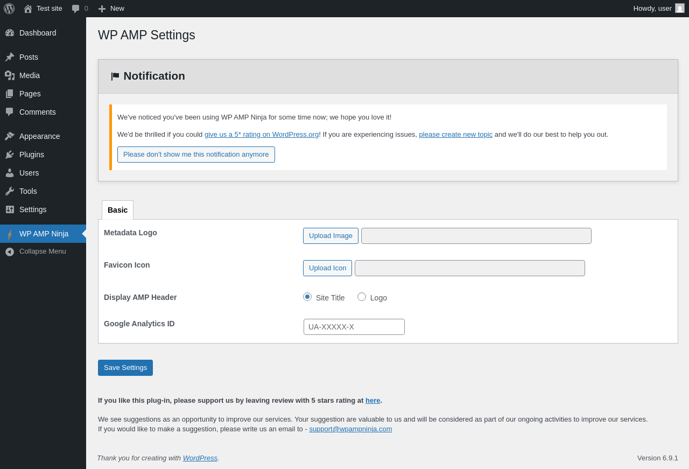
Task: Open the Plugins plug icon
Action: [x=10, y=155]
